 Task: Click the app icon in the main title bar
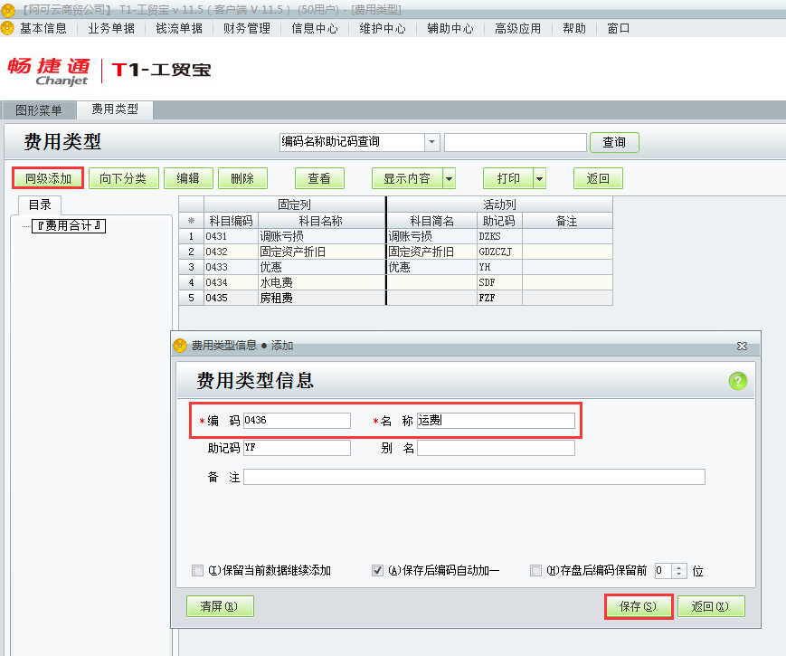[8, 8]
